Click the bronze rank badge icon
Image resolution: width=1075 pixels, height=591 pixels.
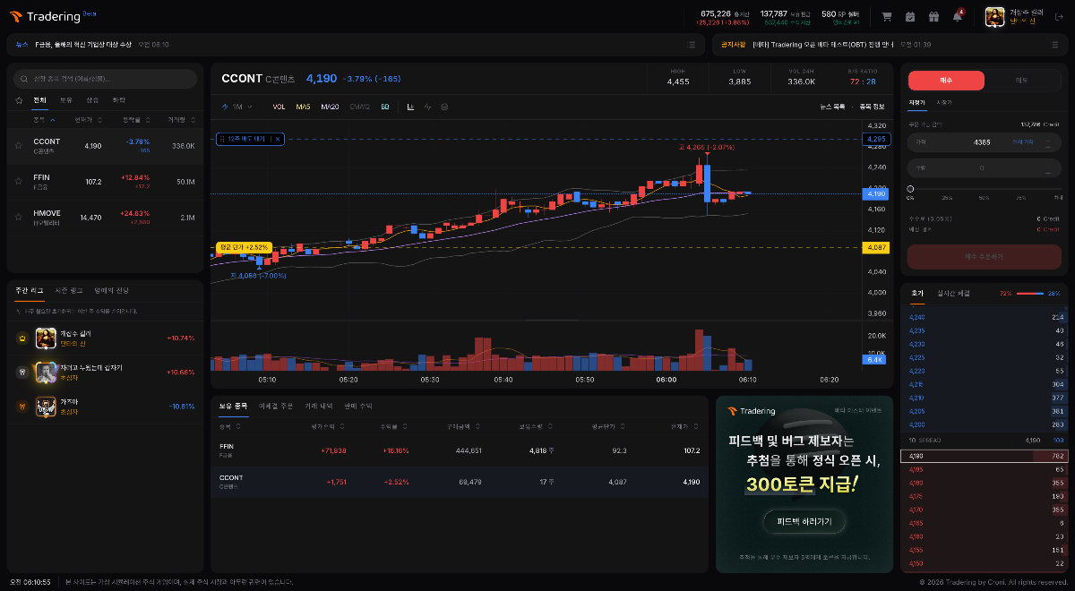click(x=21, y=406)
